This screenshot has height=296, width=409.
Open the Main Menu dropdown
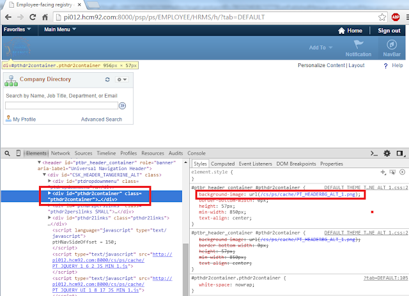click(x=60, y=29)
